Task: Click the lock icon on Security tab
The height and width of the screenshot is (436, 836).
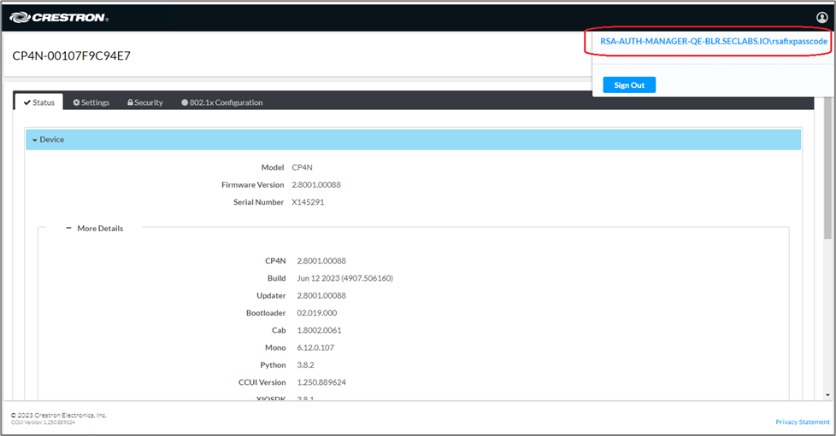Action: (x=130, y=102)
